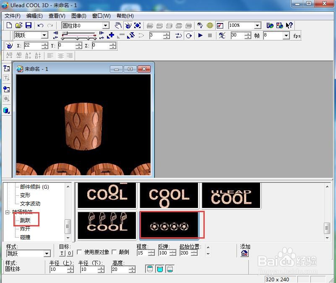Screen dimensions: 336x283
Task: Toggle the 颠倒 checkbox
Action: (114, 252)
